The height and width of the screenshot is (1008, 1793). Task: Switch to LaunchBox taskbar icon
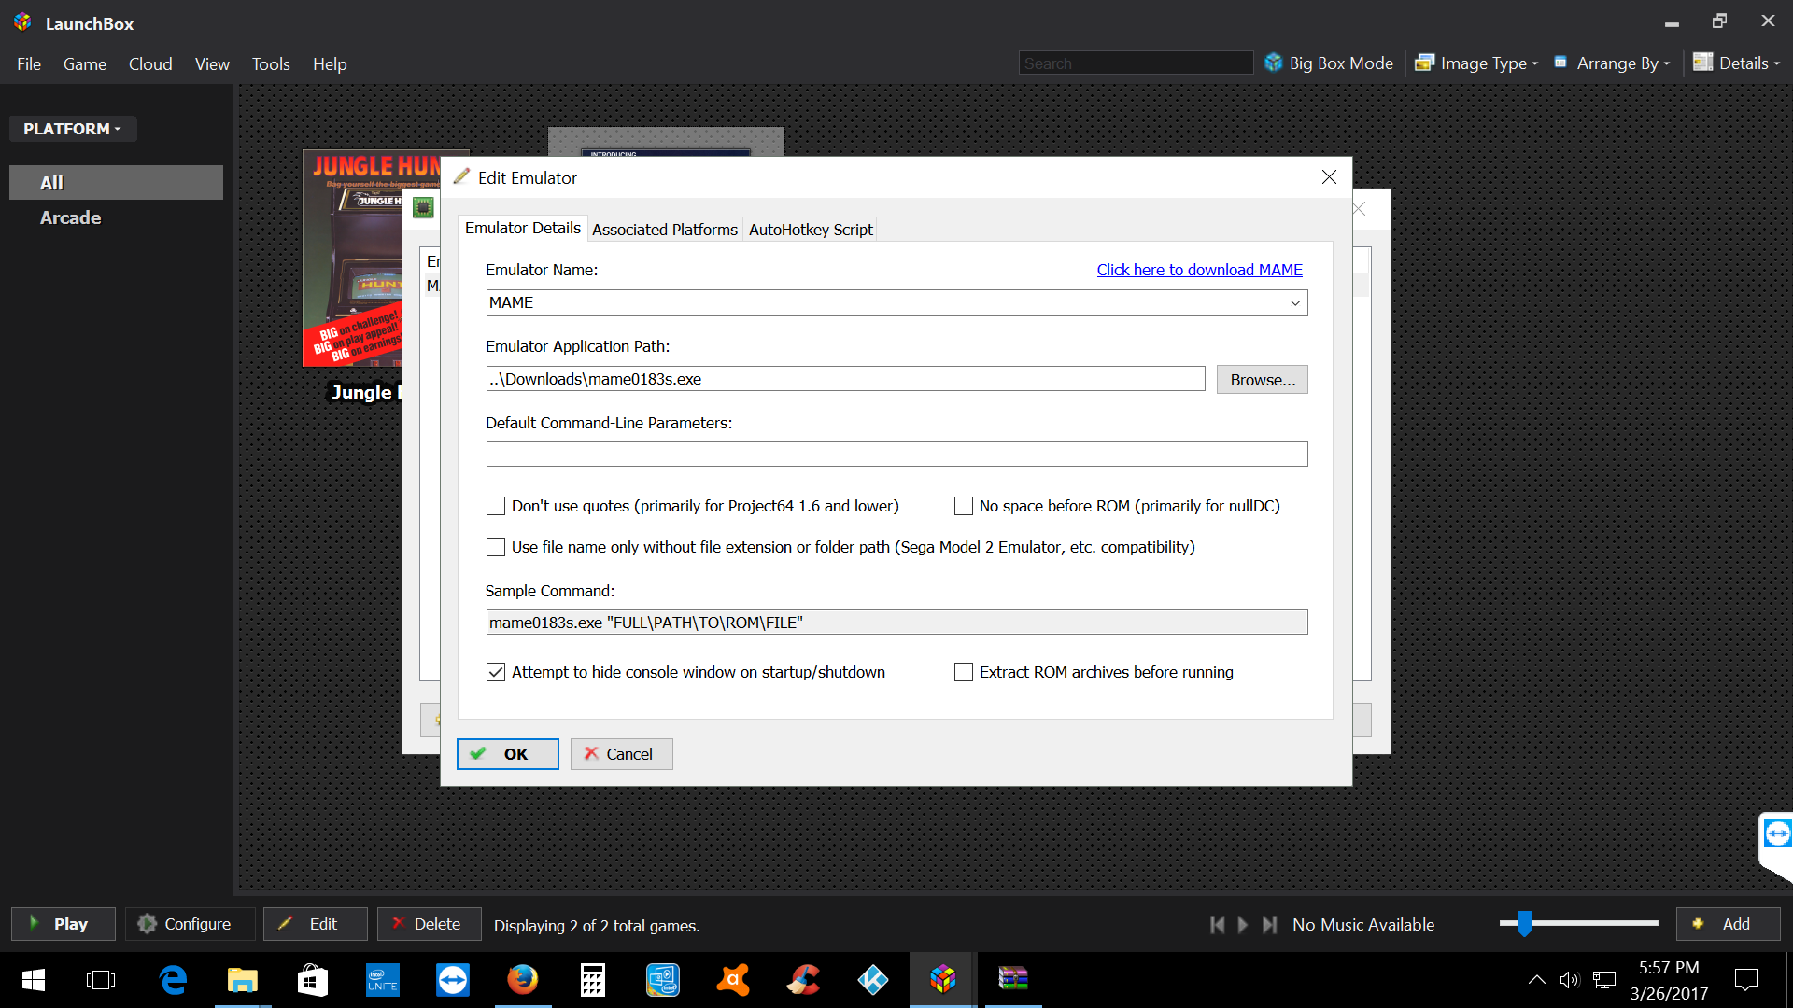pos(943,980)
